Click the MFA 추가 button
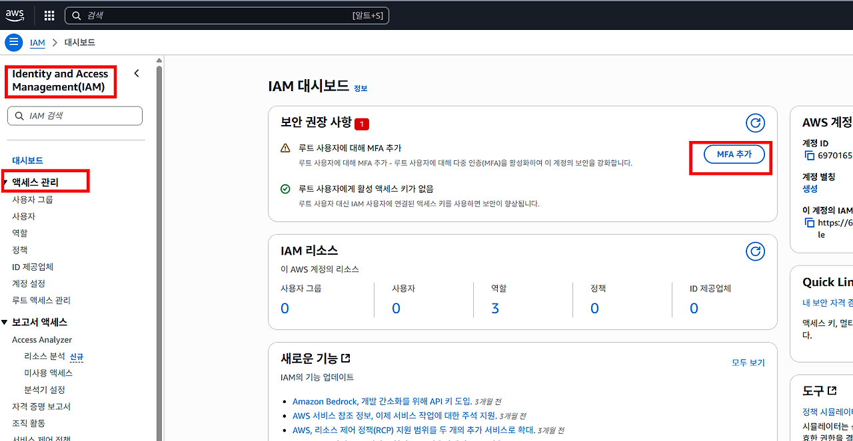 734,154
